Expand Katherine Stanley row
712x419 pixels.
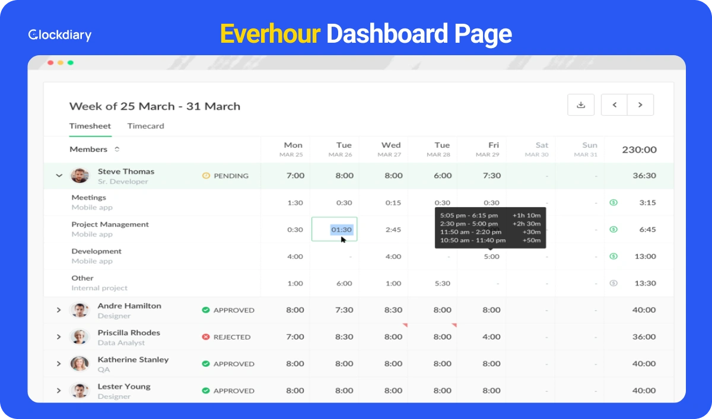(x=59, y=364)
